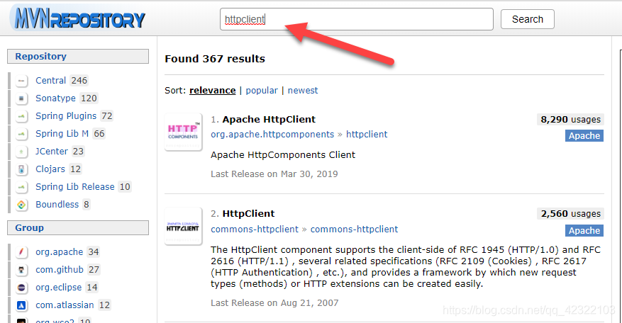Click the Sonatype count 120
This screenshot has height=323, width=622.
click(x=89, y=98)
